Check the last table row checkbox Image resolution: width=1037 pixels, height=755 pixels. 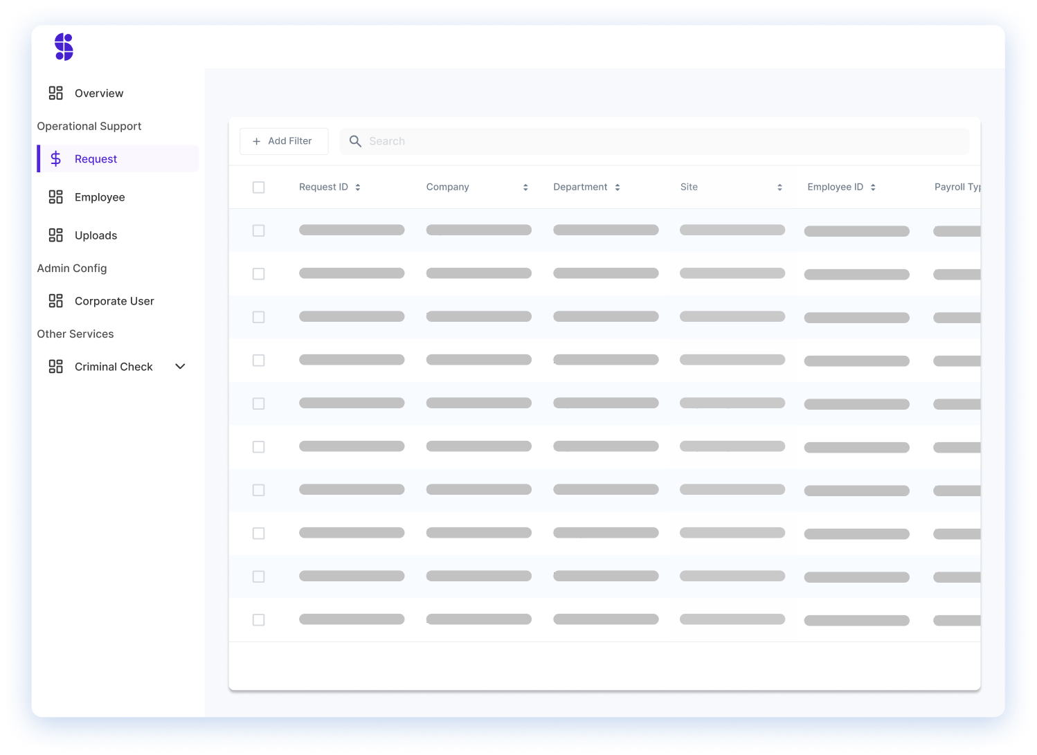[x=259, y=620]
